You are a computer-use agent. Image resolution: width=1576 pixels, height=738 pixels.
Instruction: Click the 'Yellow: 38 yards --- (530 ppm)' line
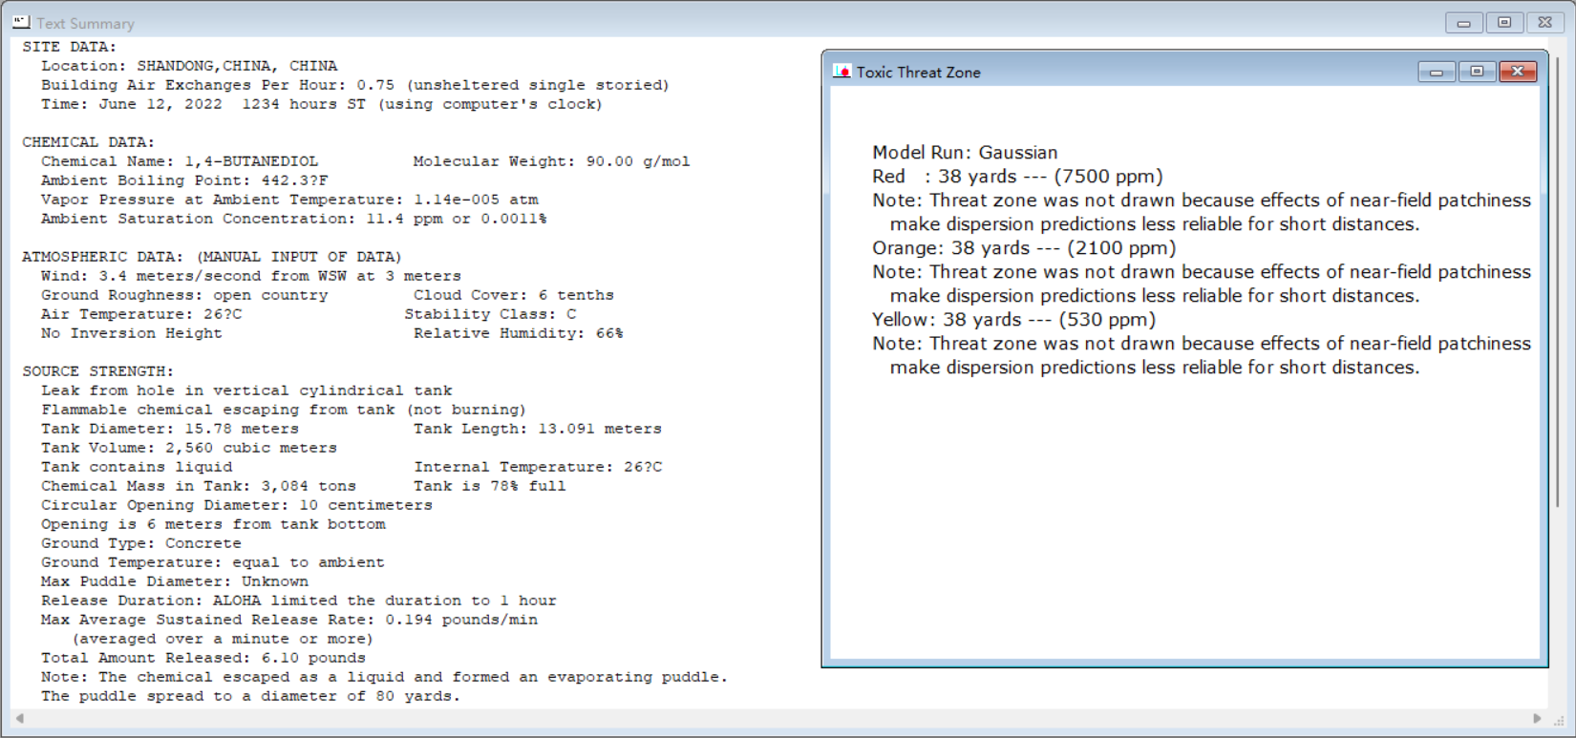coord(1013,320)
